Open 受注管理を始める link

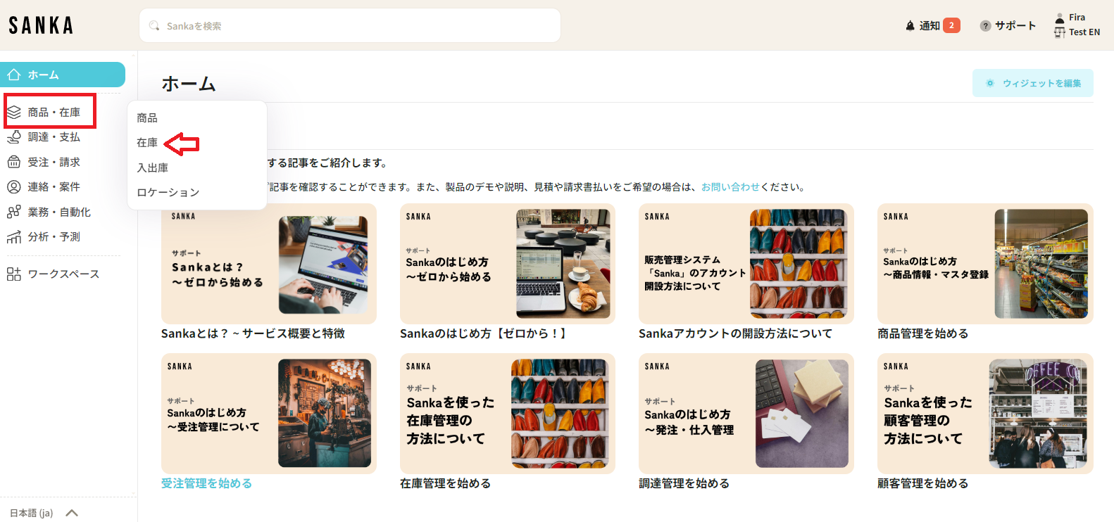[206, 483]
